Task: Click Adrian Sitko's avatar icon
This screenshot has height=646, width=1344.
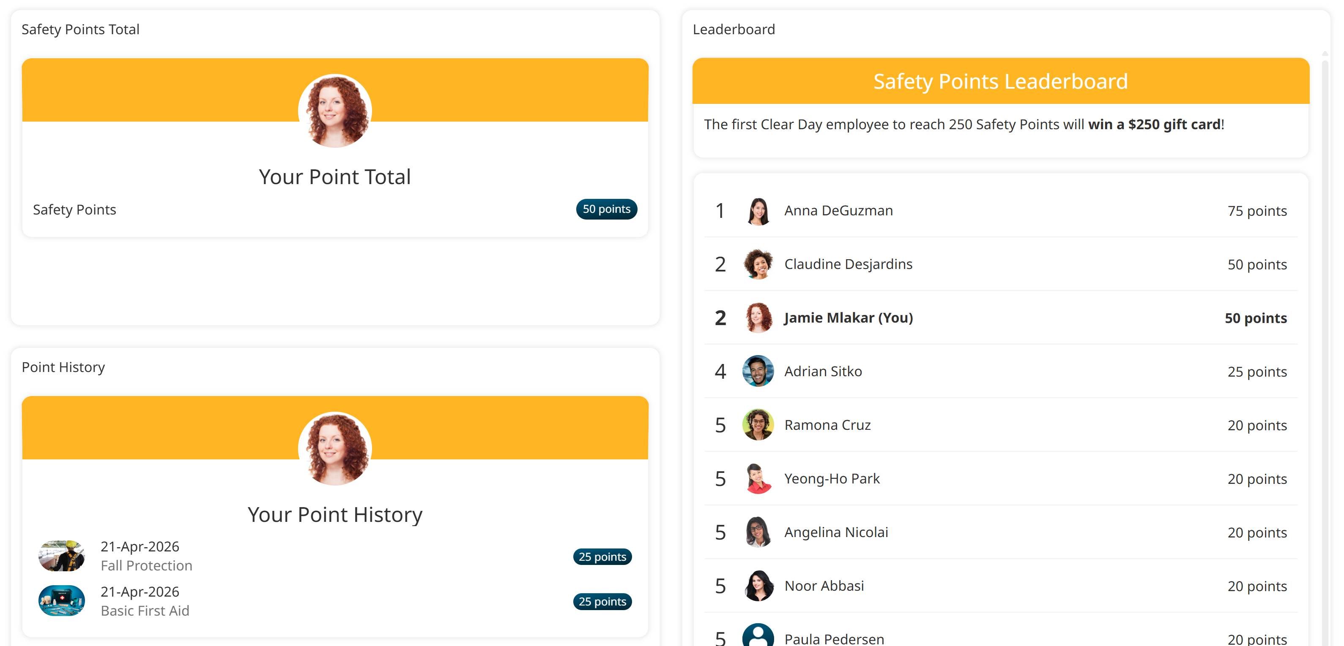Action: pos(758,372)
